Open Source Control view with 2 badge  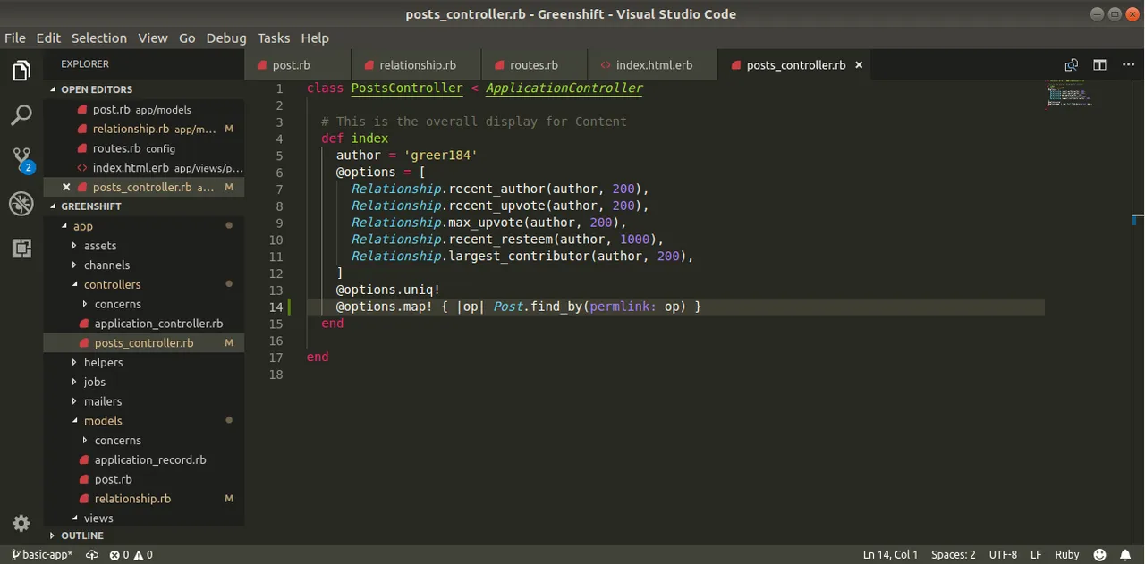pyautogui.click(x=21, y=160)
